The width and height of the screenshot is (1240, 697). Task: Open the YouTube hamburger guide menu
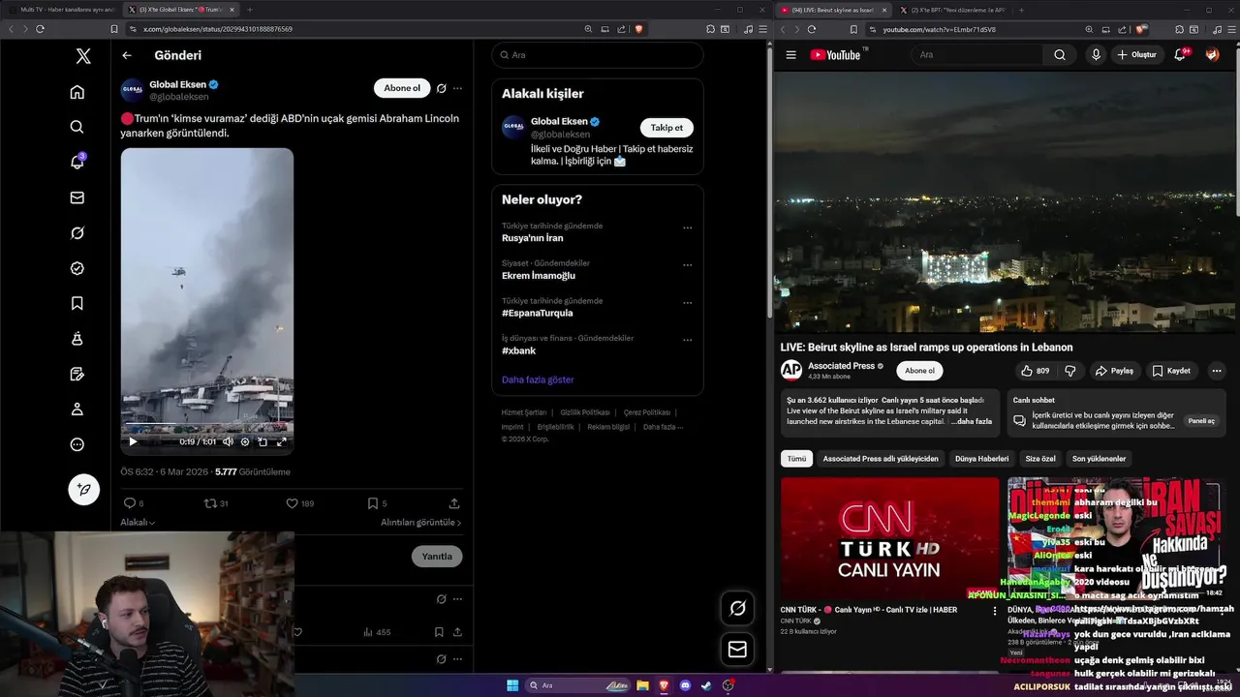point(790,55)
